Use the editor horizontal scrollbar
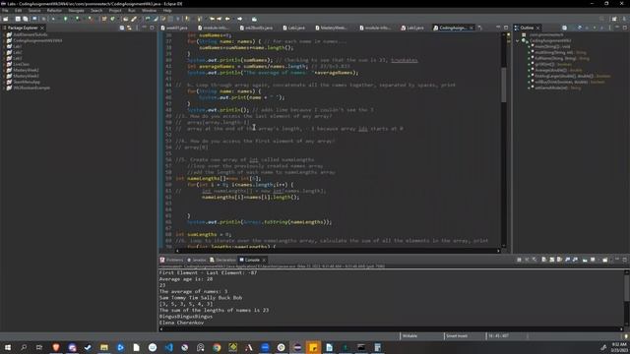Viewport: 630px width, 354px height. click(x=338, y=251)
